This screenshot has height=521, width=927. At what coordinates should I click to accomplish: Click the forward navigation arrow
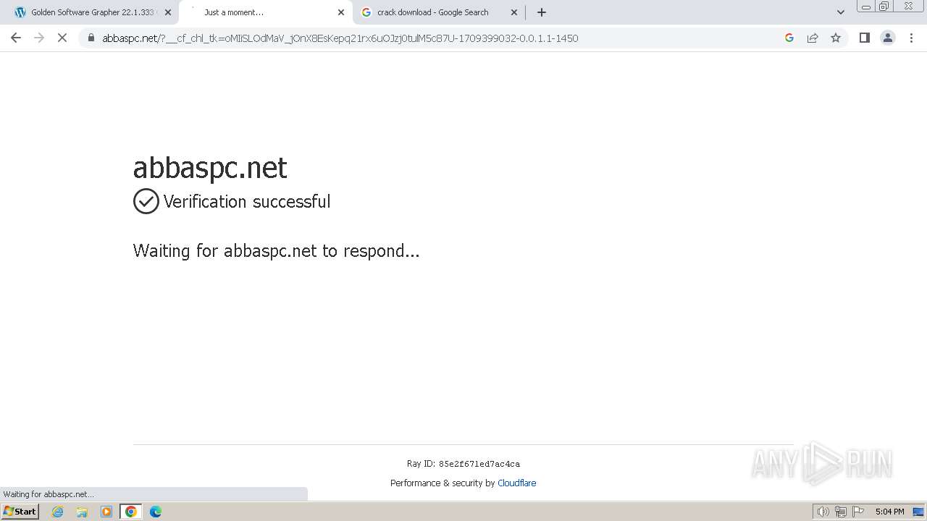pos(39,38)
